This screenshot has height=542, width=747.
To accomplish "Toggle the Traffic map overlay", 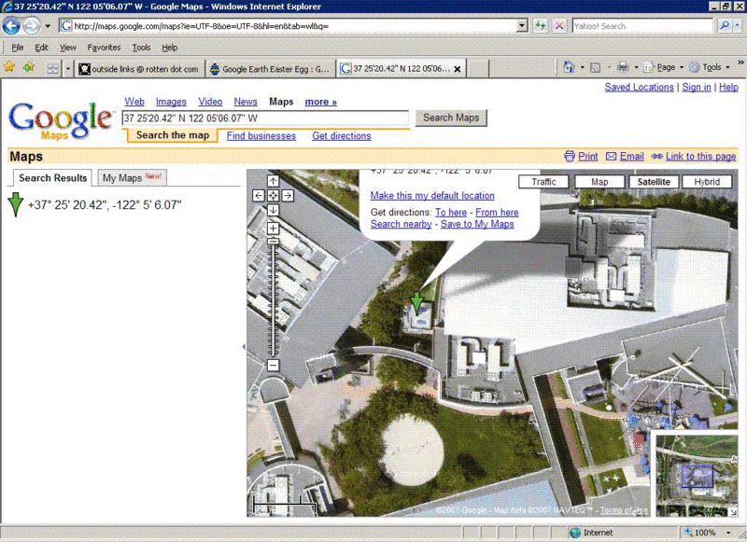I will pos(543,182).
